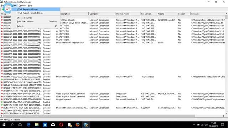This screenshot has height=128, width=228.
Task: Open the File menu
Action: [2, 6]
